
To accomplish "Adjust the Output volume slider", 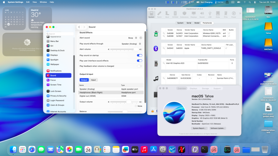I will [x=124, y=102].
